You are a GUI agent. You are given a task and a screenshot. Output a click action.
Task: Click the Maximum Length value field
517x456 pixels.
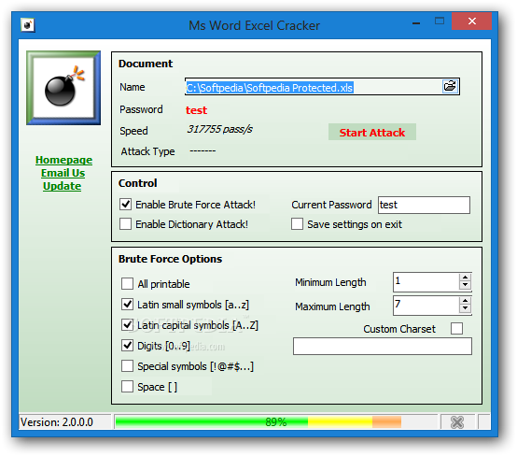click(426, 306)
